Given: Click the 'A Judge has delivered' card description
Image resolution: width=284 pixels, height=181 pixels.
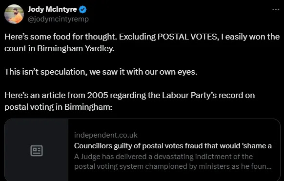Looking at the screenshot, I should (x=173, y=161).
